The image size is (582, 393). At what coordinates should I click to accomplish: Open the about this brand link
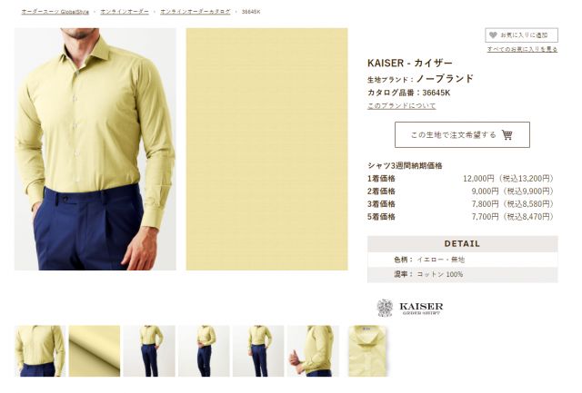(401, 106)
